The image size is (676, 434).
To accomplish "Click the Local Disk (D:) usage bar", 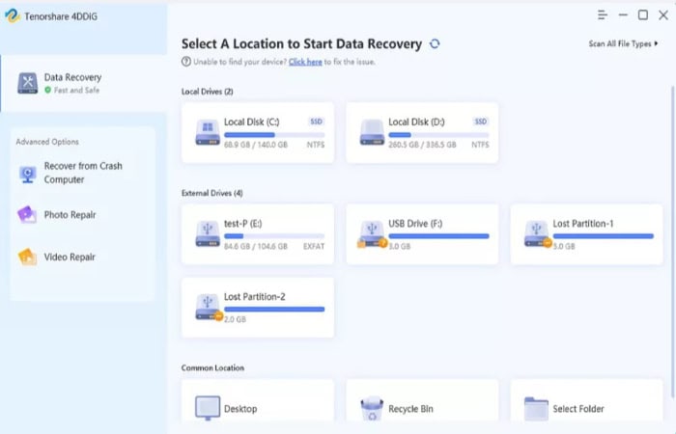I will point(438,135).
